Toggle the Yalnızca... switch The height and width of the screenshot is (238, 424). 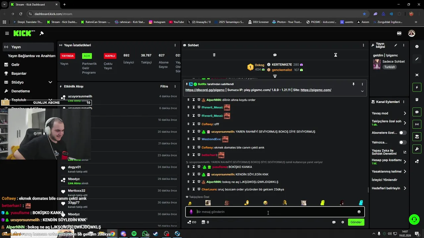403,142
